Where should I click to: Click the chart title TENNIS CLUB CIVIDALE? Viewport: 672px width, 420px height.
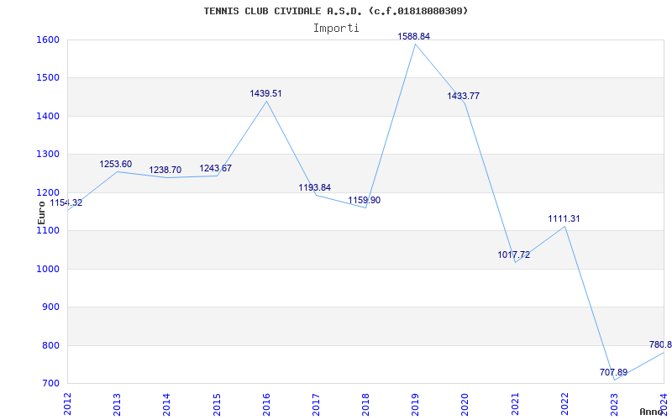pos(336,11)
